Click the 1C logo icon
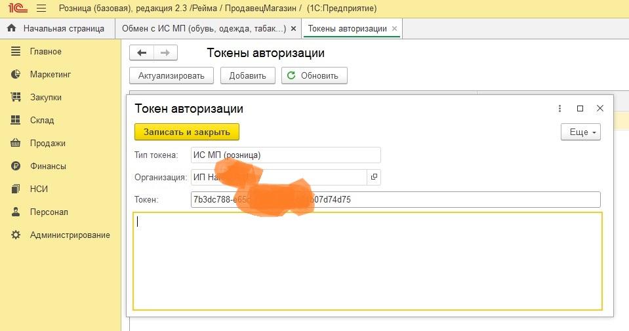 tap(15, 9)
